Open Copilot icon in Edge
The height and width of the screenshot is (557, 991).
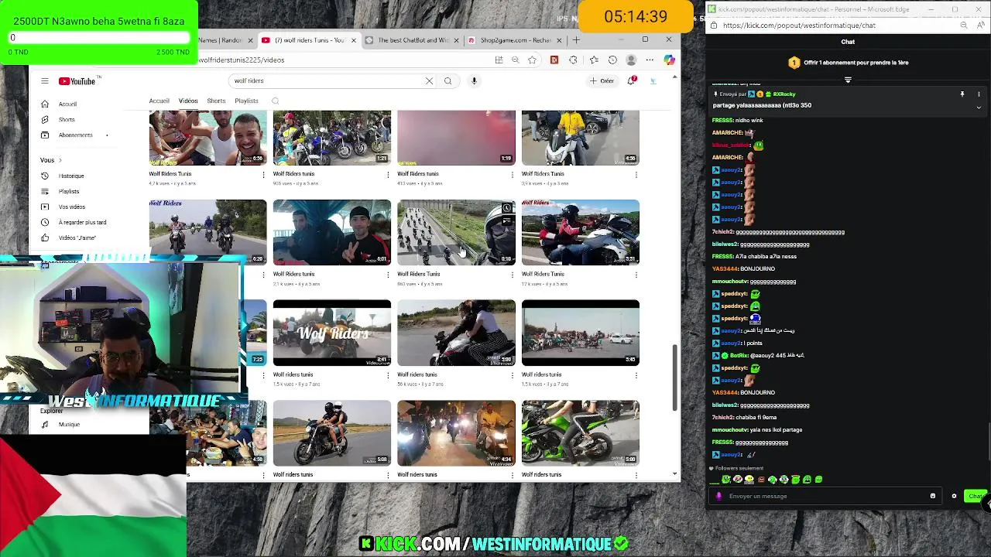(669, 60)
